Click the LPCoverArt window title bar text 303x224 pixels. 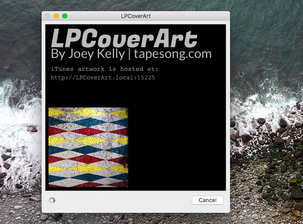click(136, 16)
